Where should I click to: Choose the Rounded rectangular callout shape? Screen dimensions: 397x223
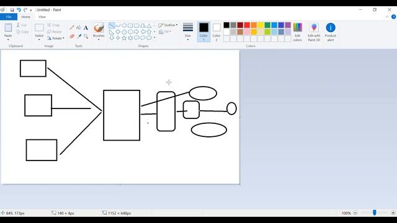pos(136,38)
